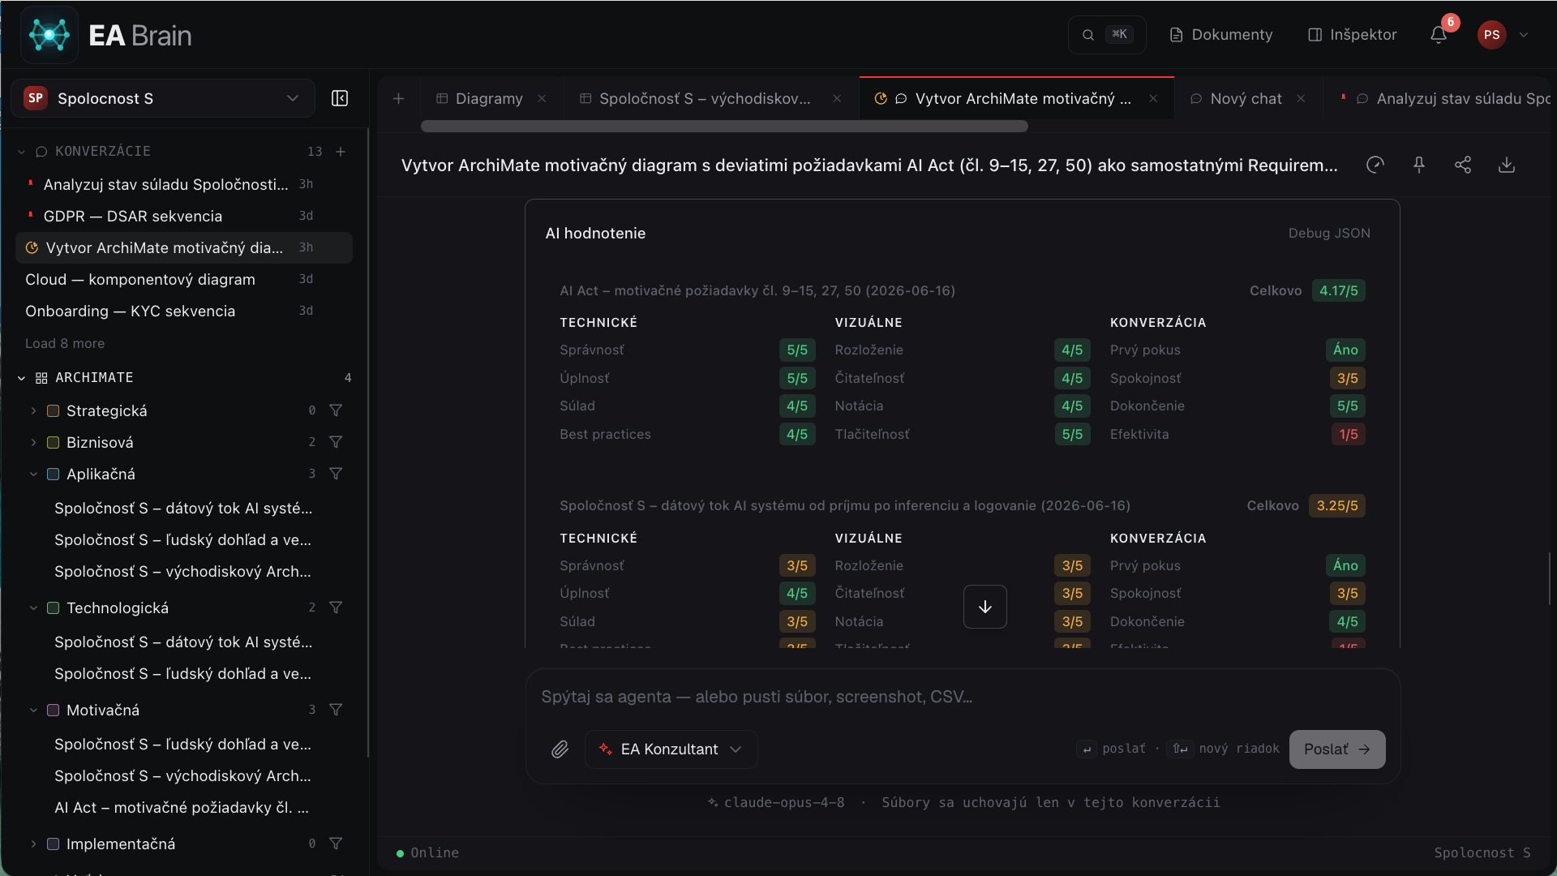
Task: Close the Spoločnosť S – východiskov... tab
Action: [x=837, y=98]
